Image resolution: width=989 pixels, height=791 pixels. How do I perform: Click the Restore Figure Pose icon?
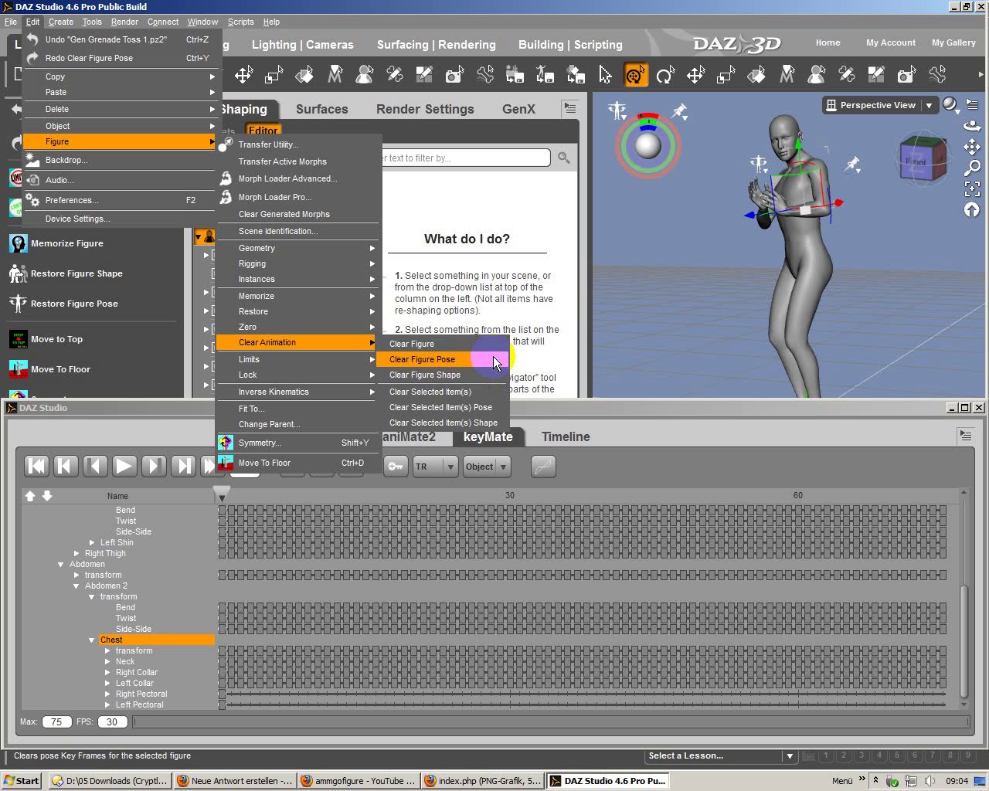coord(18,304)
